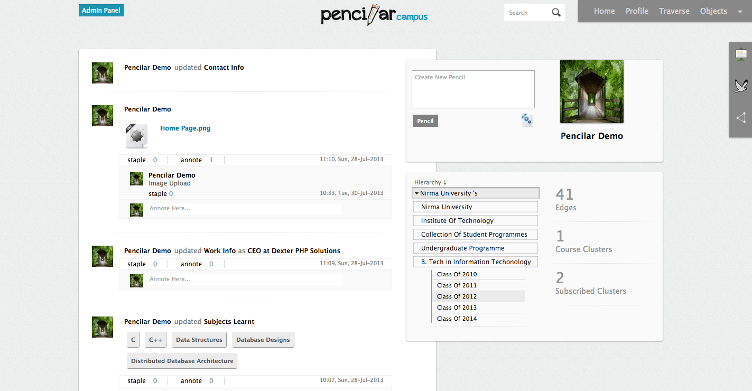Viewport: 752px width, 391px height.
Task: Click the search magnifier icon
Action: point(556,13)
